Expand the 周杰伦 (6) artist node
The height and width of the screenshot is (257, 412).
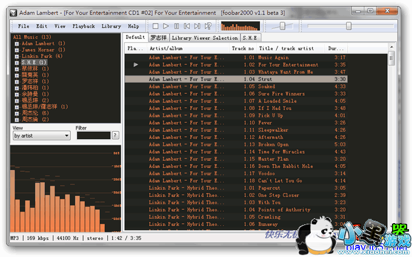tap(17, 113)
